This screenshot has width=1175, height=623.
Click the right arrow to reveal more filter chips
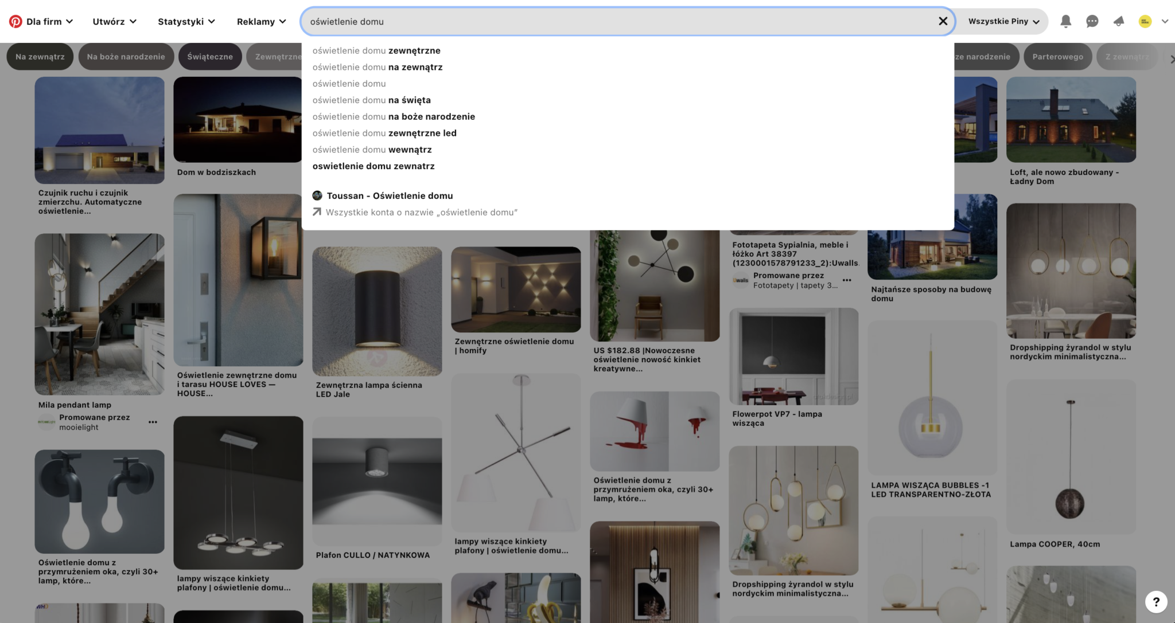coord(1172,59)
